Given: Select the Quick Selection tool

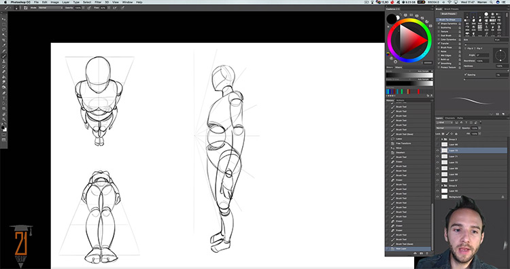Looking at the screenshot, I should (4, 35).
